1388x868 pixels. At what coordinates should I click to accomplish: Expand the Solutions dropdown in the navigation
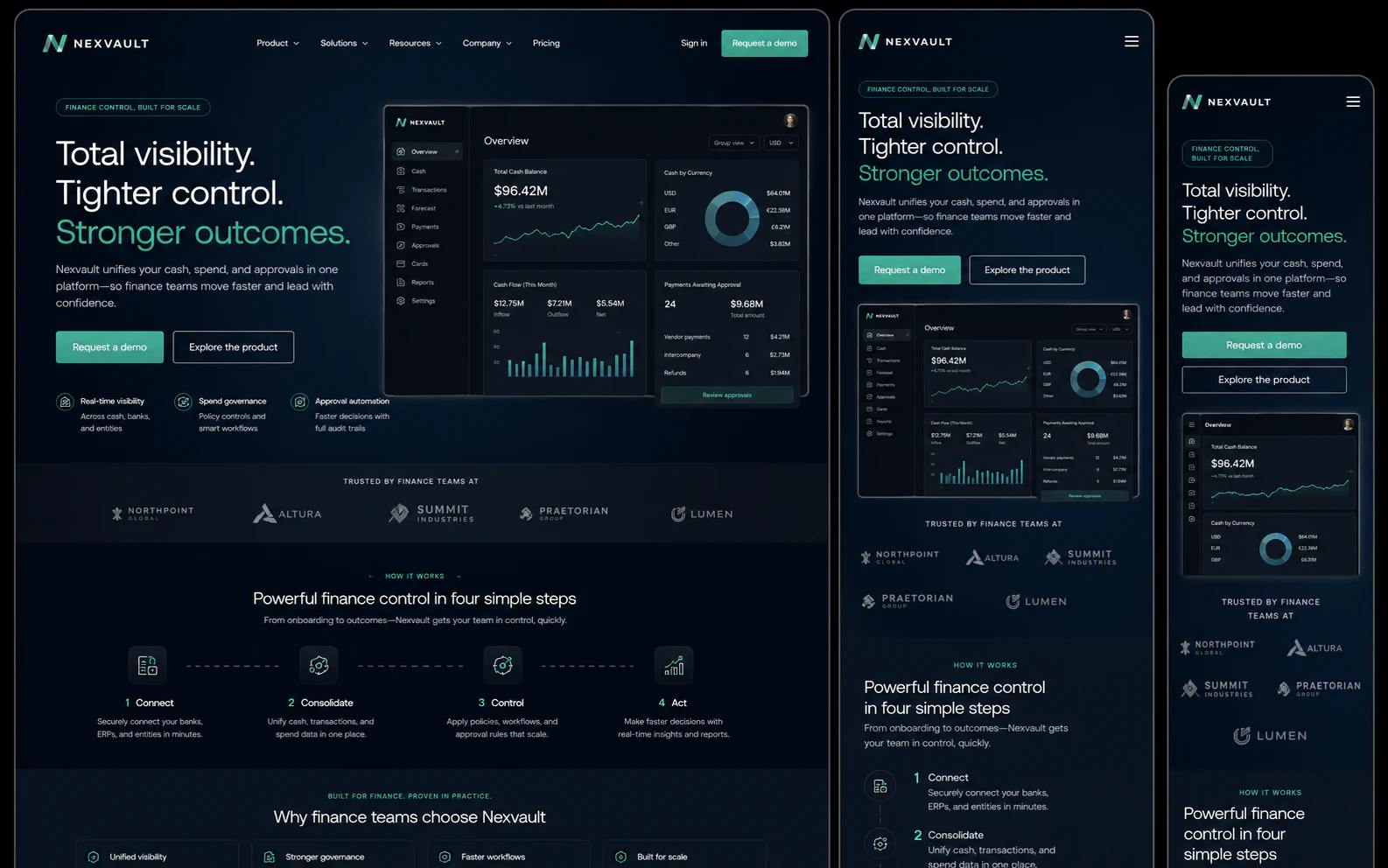click(344, 43)
